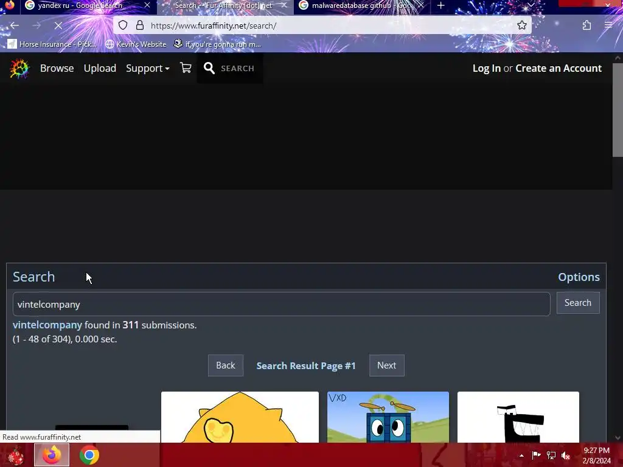The height and width of the screenshot is (467, 623).
Task: Click the Search submit button
Action: (578, 303)
